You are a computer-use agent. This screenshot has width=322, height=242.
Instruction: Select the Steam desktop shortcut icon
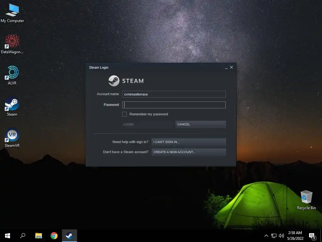(12, 107)
